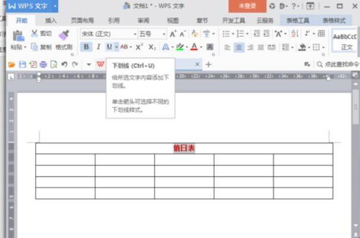Image resolution: width=360 pixels, height=238 pixels.
Task: Show paragraph marks toggle
Action: click(x=307, y=34)
